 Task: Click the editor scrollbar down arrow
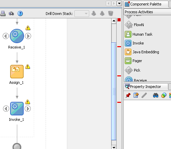pos(114,147)
